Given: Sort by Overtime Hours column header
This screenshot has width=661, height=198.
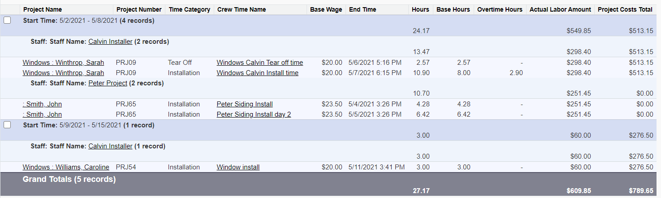Looking at the screenshot, I should 500,9.
